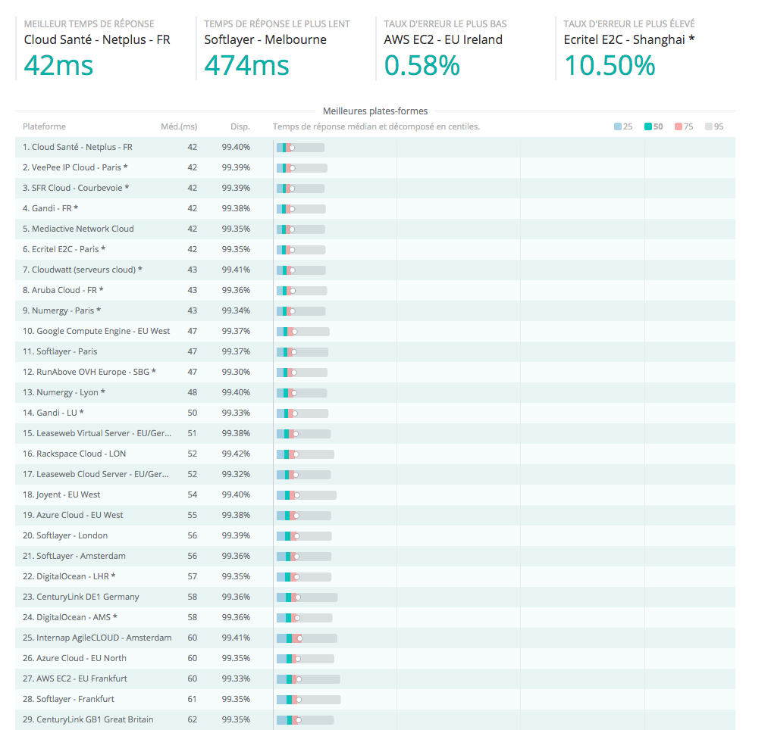The height and width of the screenshot is (730, 771).
Task: Click the 50th percentile legend swatch
Action: pyautogui.click(x=648, y=126)
